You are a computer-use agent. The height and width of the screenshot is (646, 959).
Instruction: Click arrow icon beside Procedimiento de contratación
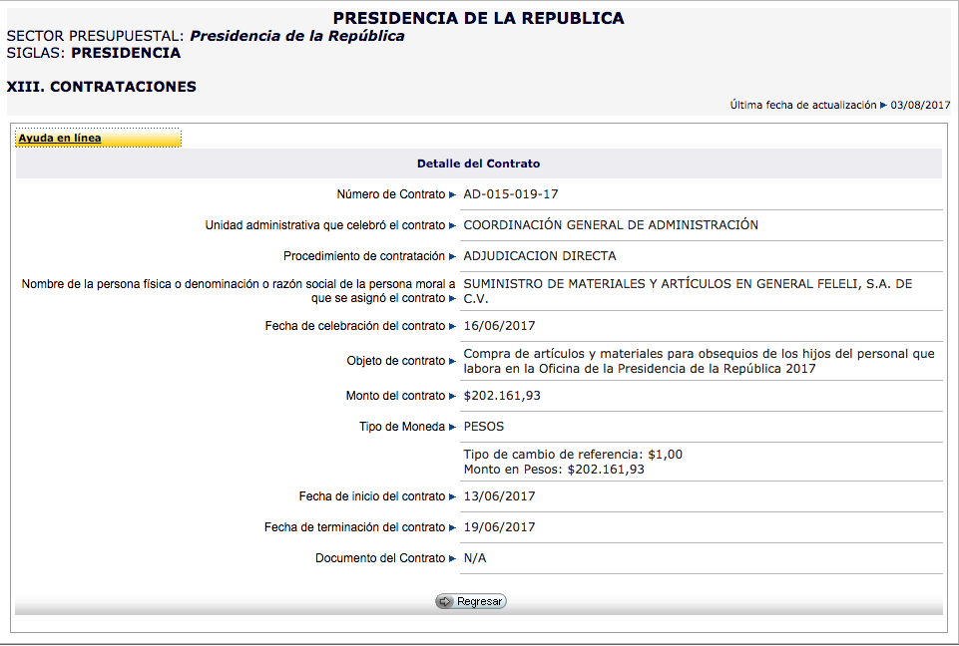pos(452,256)
